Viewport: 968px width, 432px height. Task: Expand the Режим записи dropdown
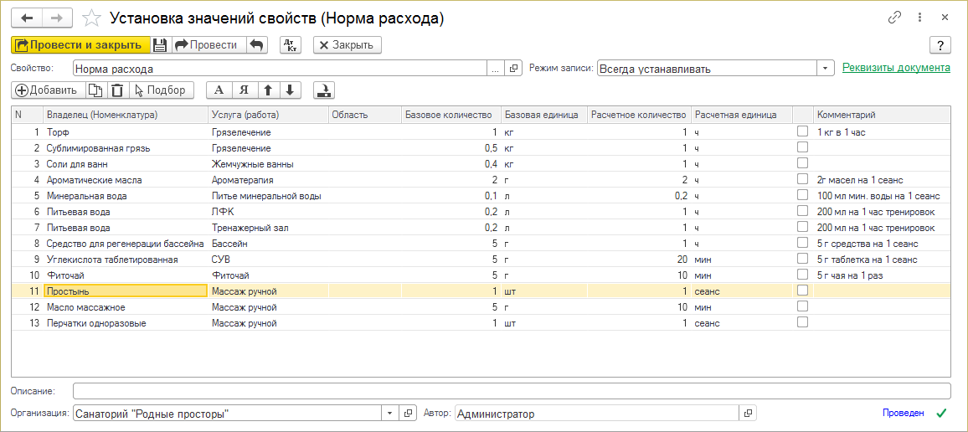826,69
